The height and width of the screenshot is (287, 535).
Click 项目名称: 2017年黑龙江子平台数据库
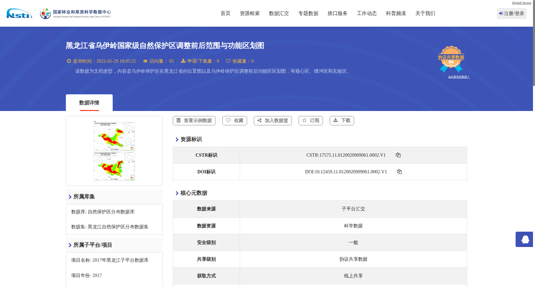[x=110, y=260]
